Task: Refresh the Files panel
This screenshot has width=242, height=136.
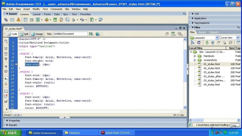Action: pos(199,43)
